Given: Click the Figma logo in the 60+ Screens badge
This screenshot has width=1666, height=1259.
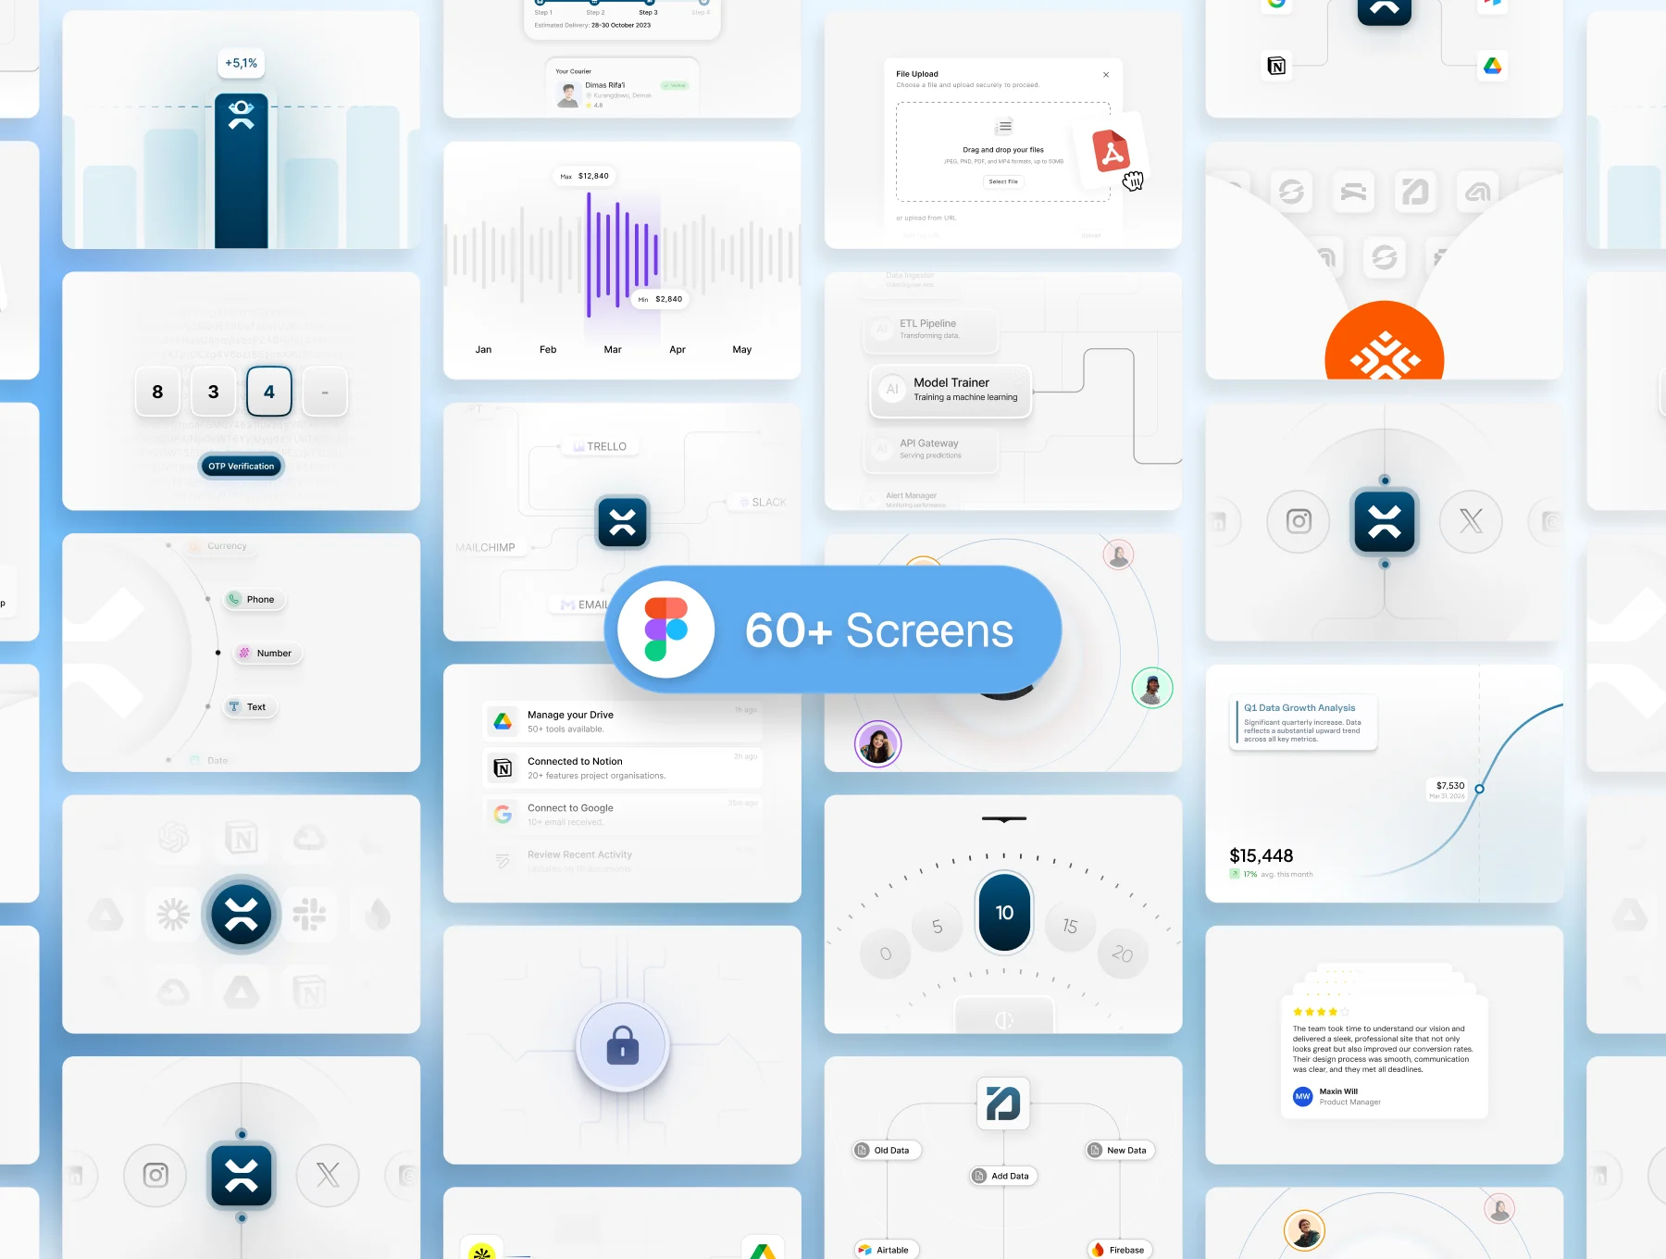Looking at the screenshot, I should [x=666, y=629].
